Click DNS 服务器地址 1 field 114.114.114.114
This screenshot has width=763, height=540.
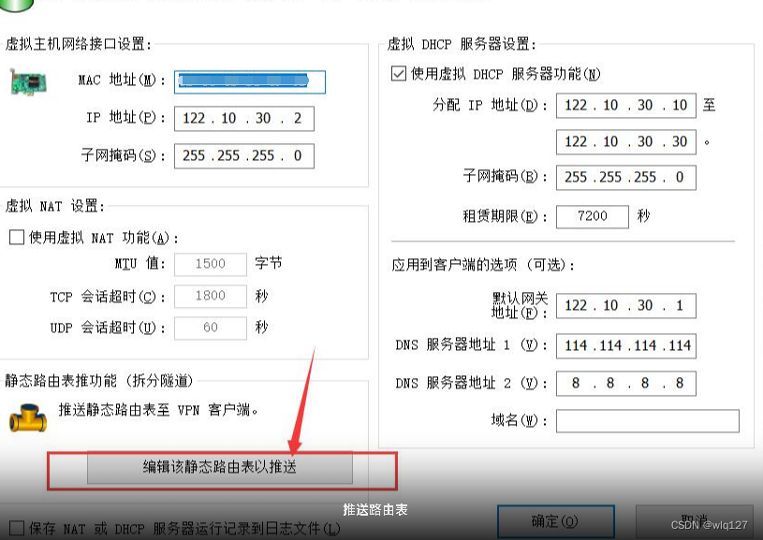(625, 346)
